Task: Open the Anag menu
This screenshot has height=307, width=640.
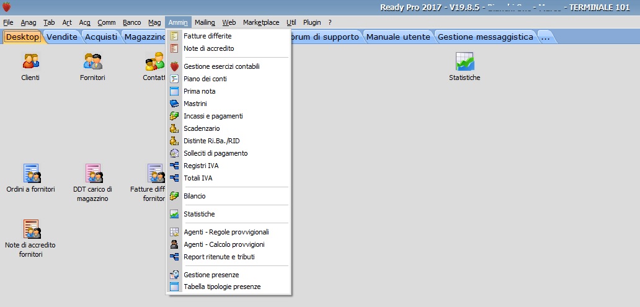Action: click(x=29, y=22)
